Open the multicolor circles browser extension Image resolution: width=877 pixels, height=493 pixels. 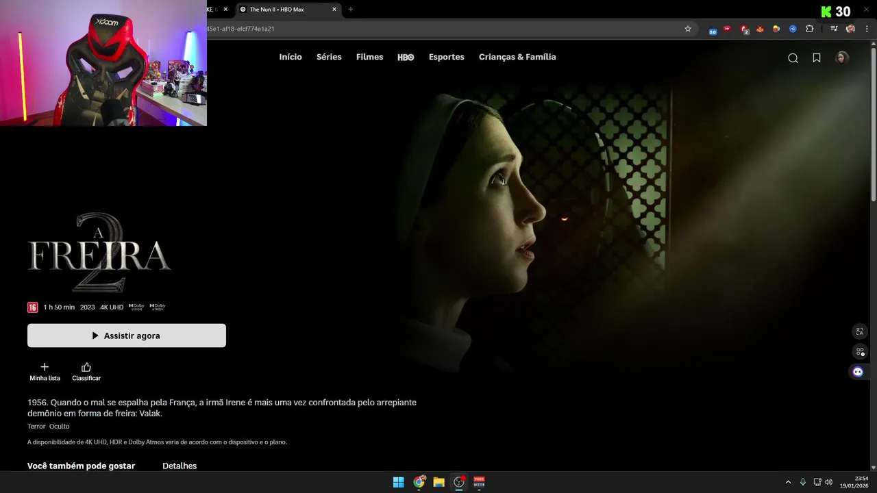(776, 29)
